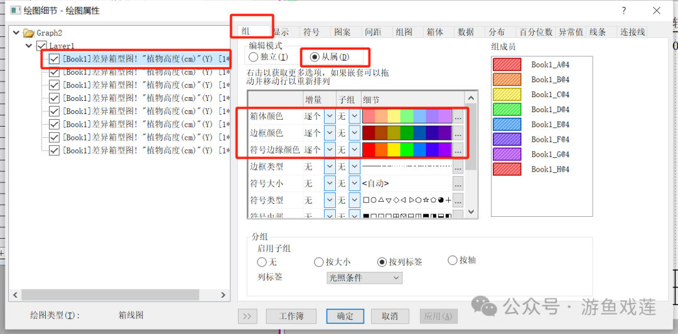Click the 工作簿 button
678x334 pixels.
[x=291, y=316]
